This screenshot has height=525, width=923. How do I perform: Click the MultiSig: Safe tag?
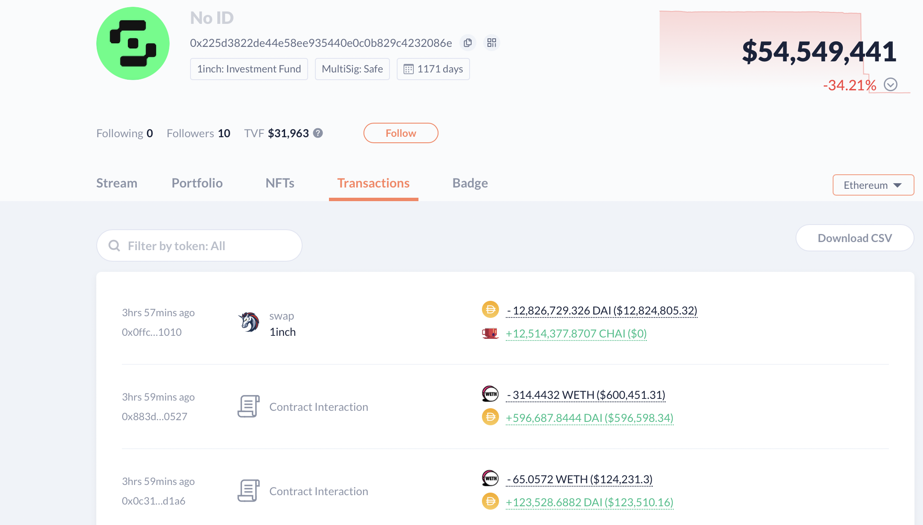(352, 69)
